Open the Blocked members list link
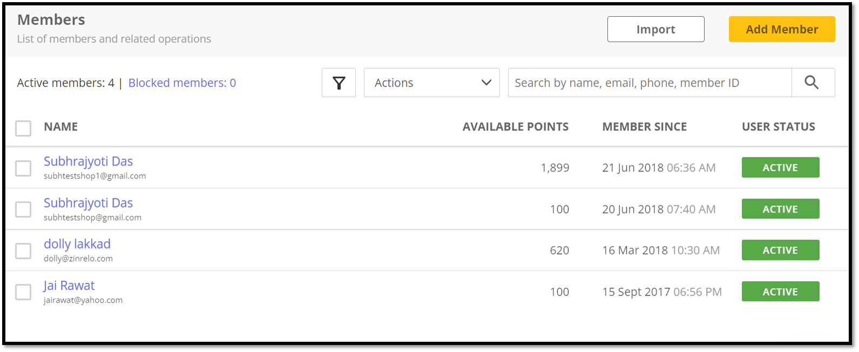This screenshot has width=859, height=352. click(x=182, y=83)
